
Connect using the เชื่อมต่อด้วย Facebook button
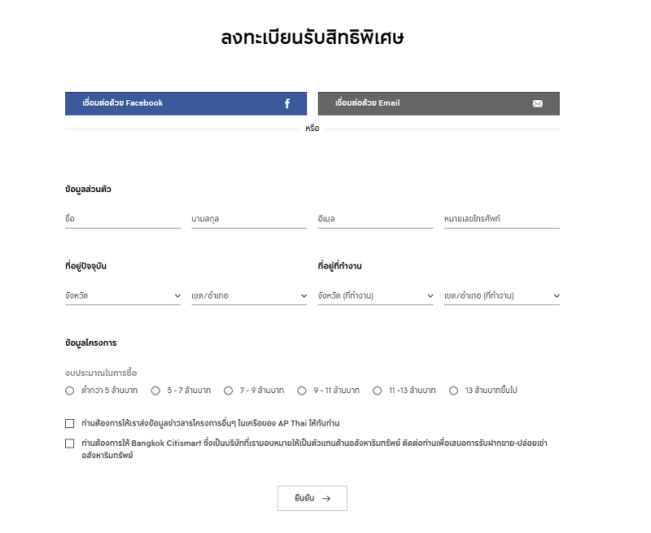coord(186,103)
